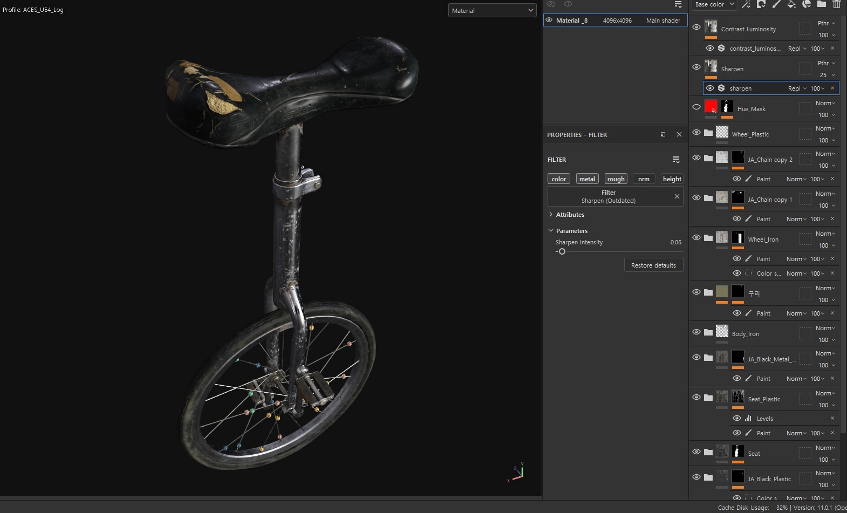847x513 pixels.
Task: Undock the Properties - Filter panel
Action: click(x=663, y=135)
